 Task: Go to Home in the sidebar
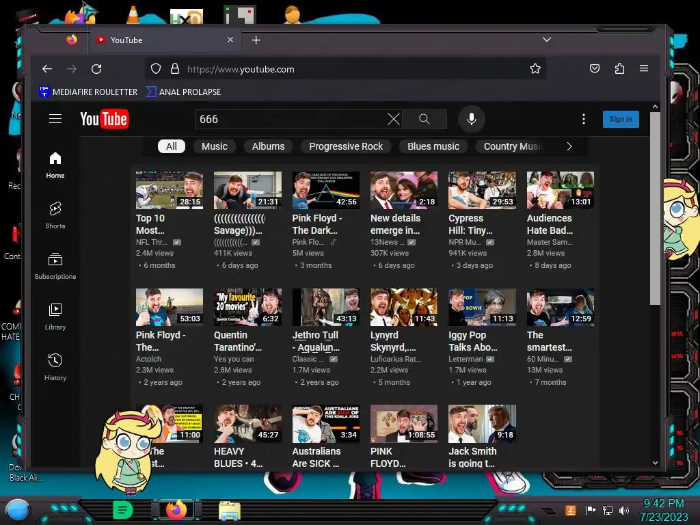[x=55, y=165]
